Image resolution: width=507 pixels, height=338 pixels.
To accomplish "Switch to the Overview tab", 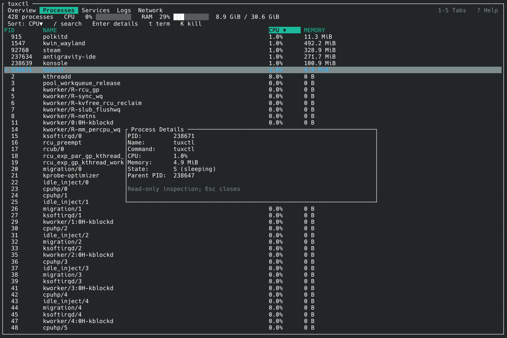I will coord(22,10).
